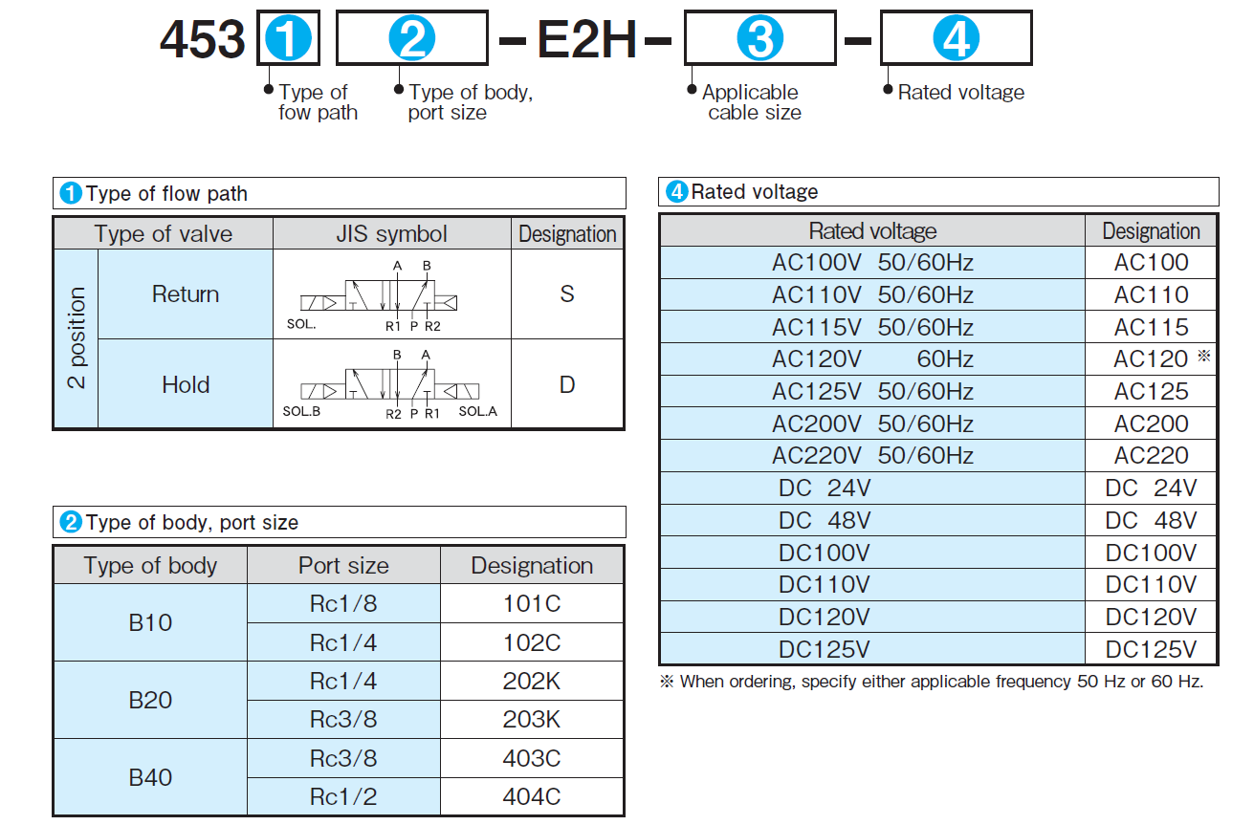Click the small circle 2 in the body port size heading
The height and width of the screenshot is (825, 1254).
pos(71,523)
